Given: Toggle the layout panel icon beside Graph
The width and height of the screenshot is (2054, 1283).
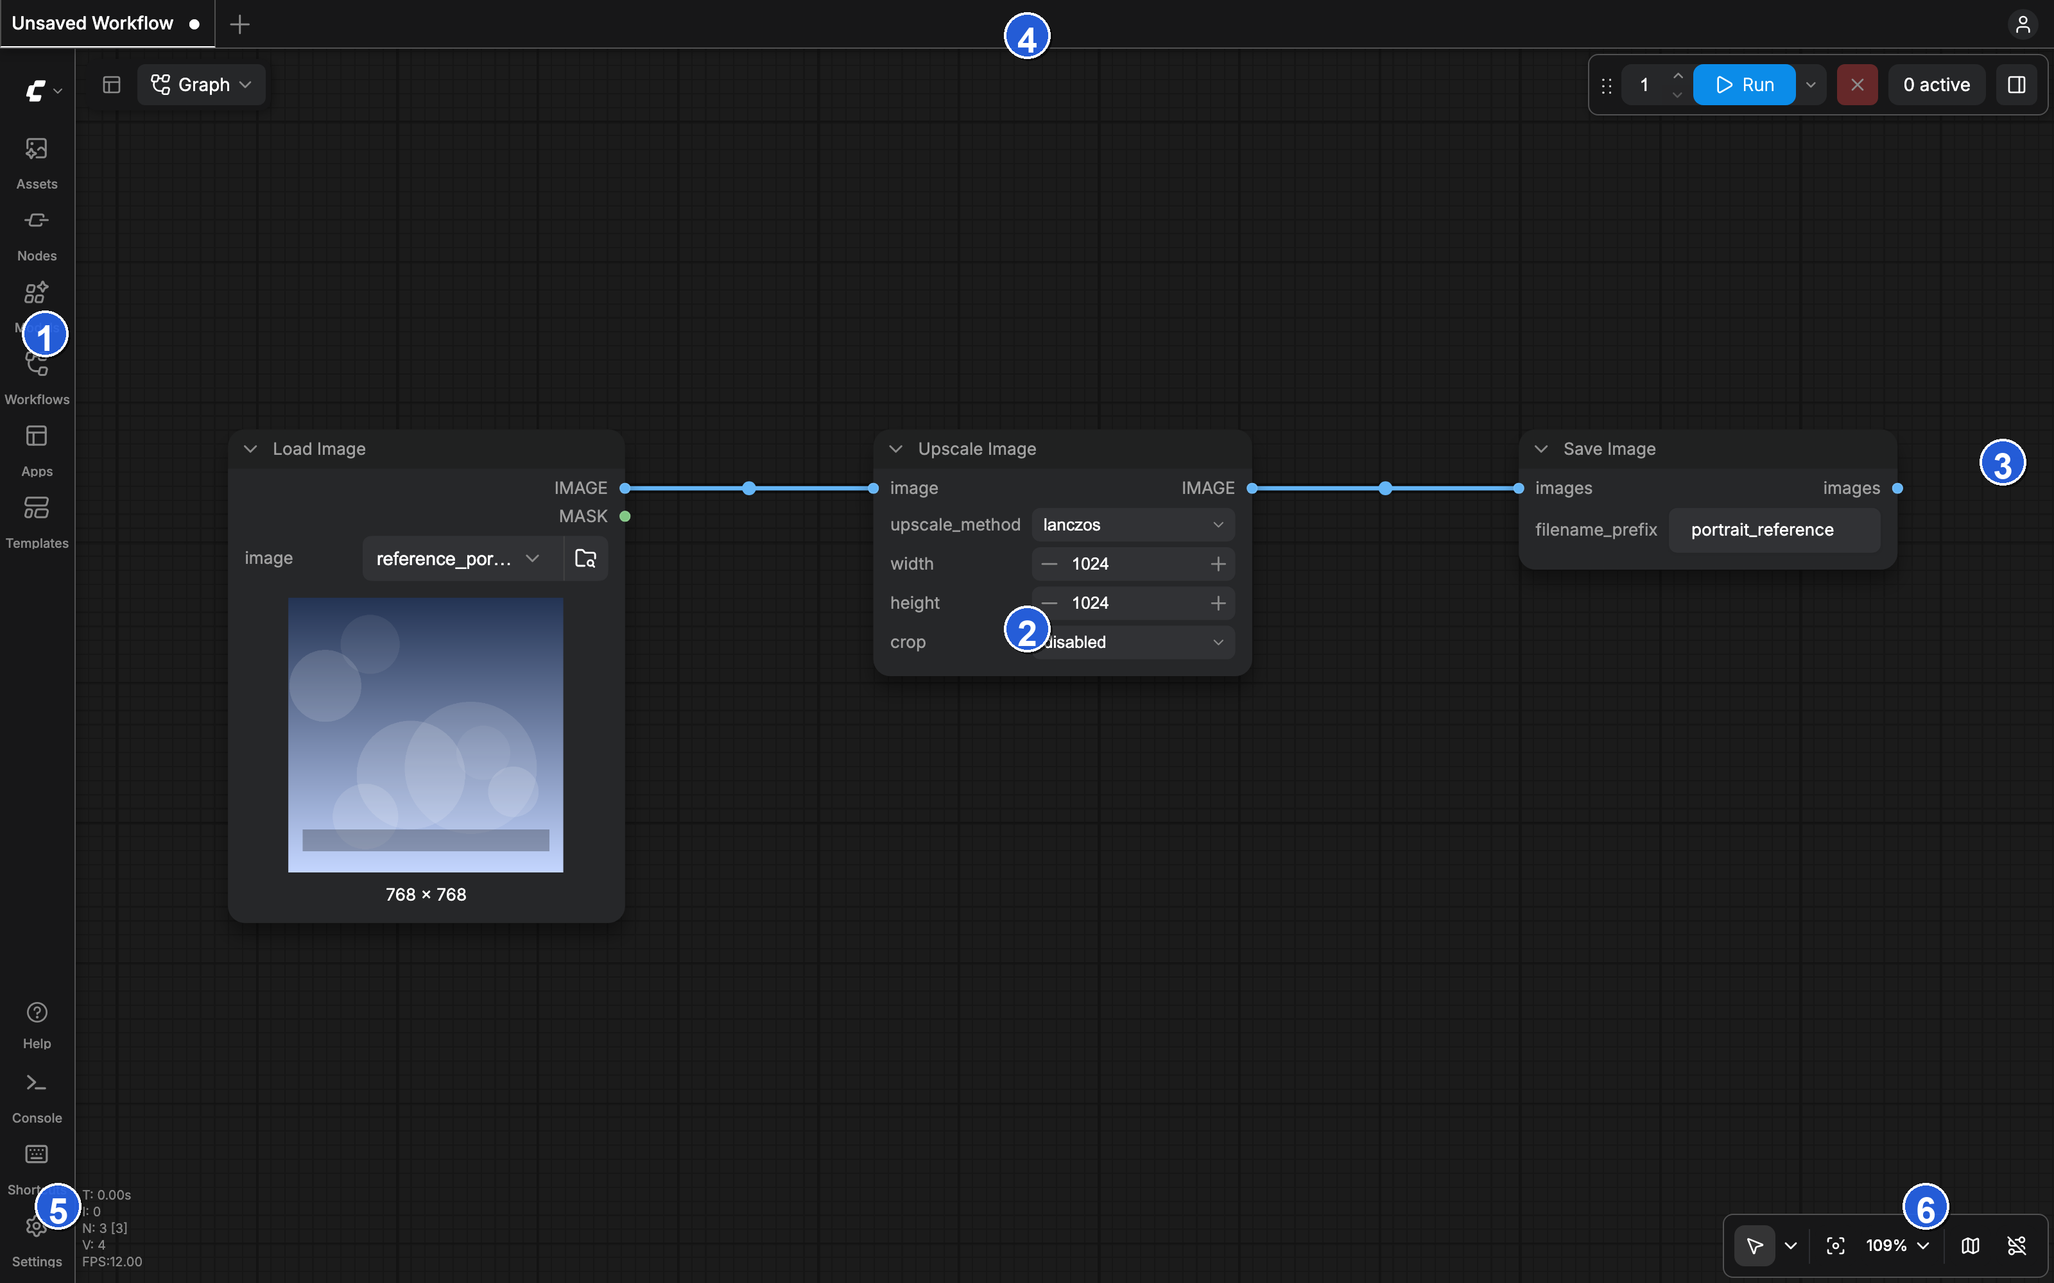Looking at the screenshot, I should click(111, 85).
